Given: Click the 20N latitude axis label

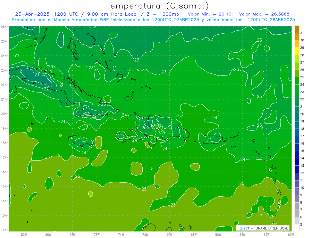Looking at the screenshot, I should (x=4, y=114).
